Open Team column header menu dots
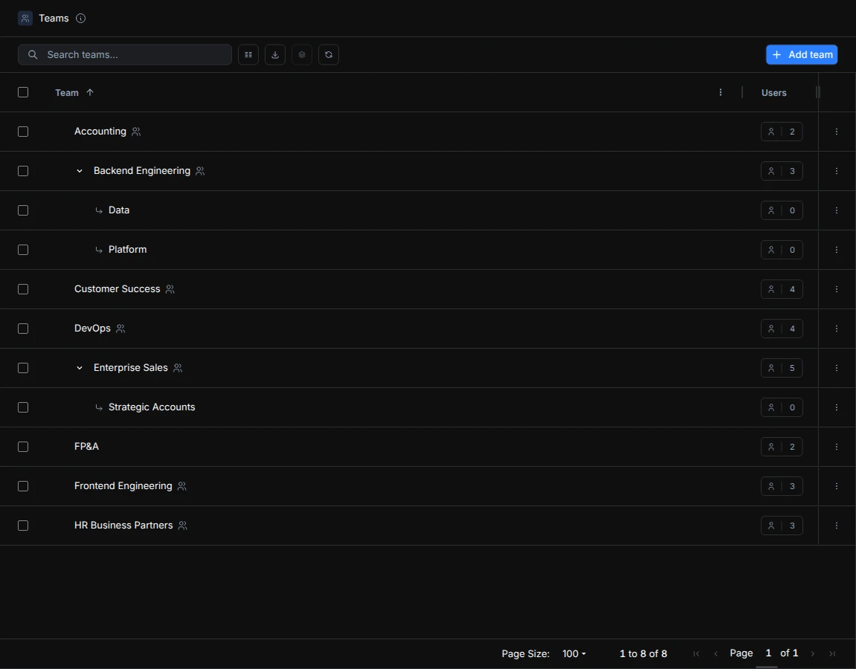Screen dimensions: 856x669 [721, 92]
